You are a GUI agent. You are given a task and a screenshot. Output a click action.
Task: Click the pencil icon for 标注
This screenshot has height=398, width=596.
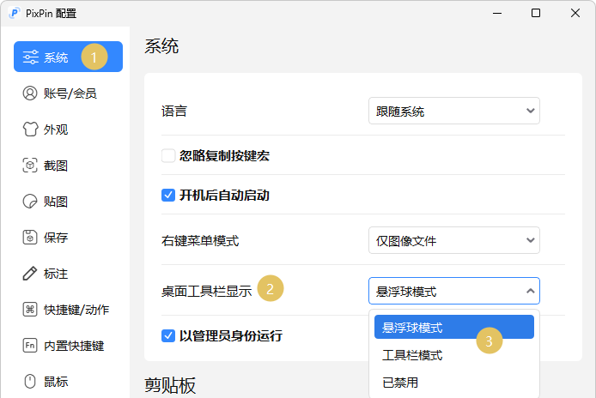[x=30, y=274]
